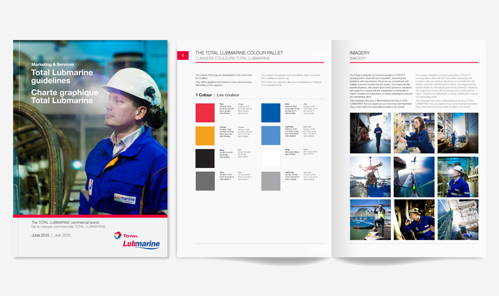Click the Total Lubmarine logo on the cover
The height and width of the screenshot is (296, 499).
pos(137,240)
